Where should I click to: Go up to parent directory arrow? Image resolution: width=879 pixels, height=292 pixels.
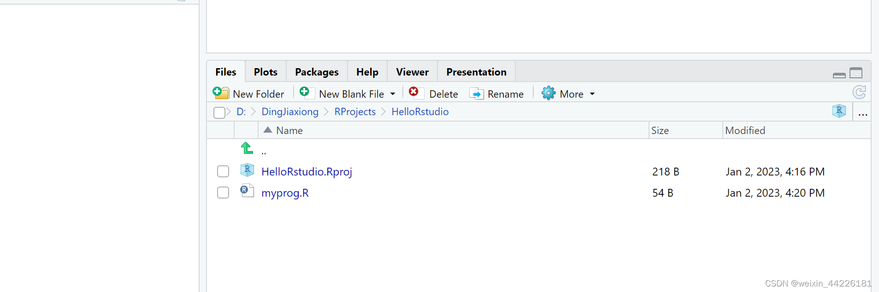pyautogui.click(x=247, y=148)
